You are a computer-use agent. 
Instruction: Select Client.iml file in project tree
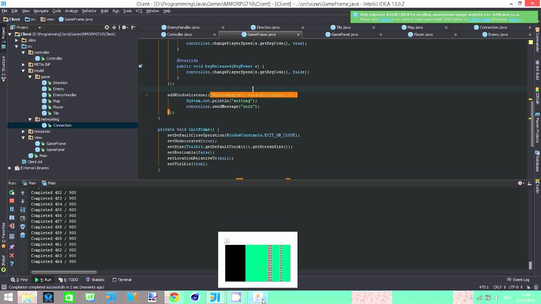34,162
